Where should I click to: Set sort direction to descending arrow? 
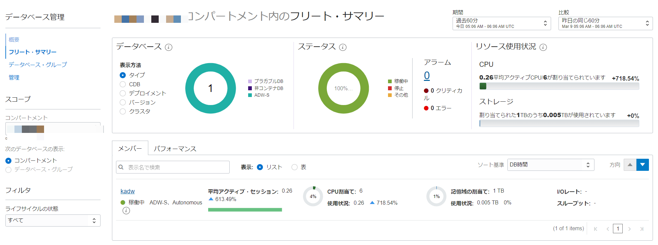coord(643,165)
